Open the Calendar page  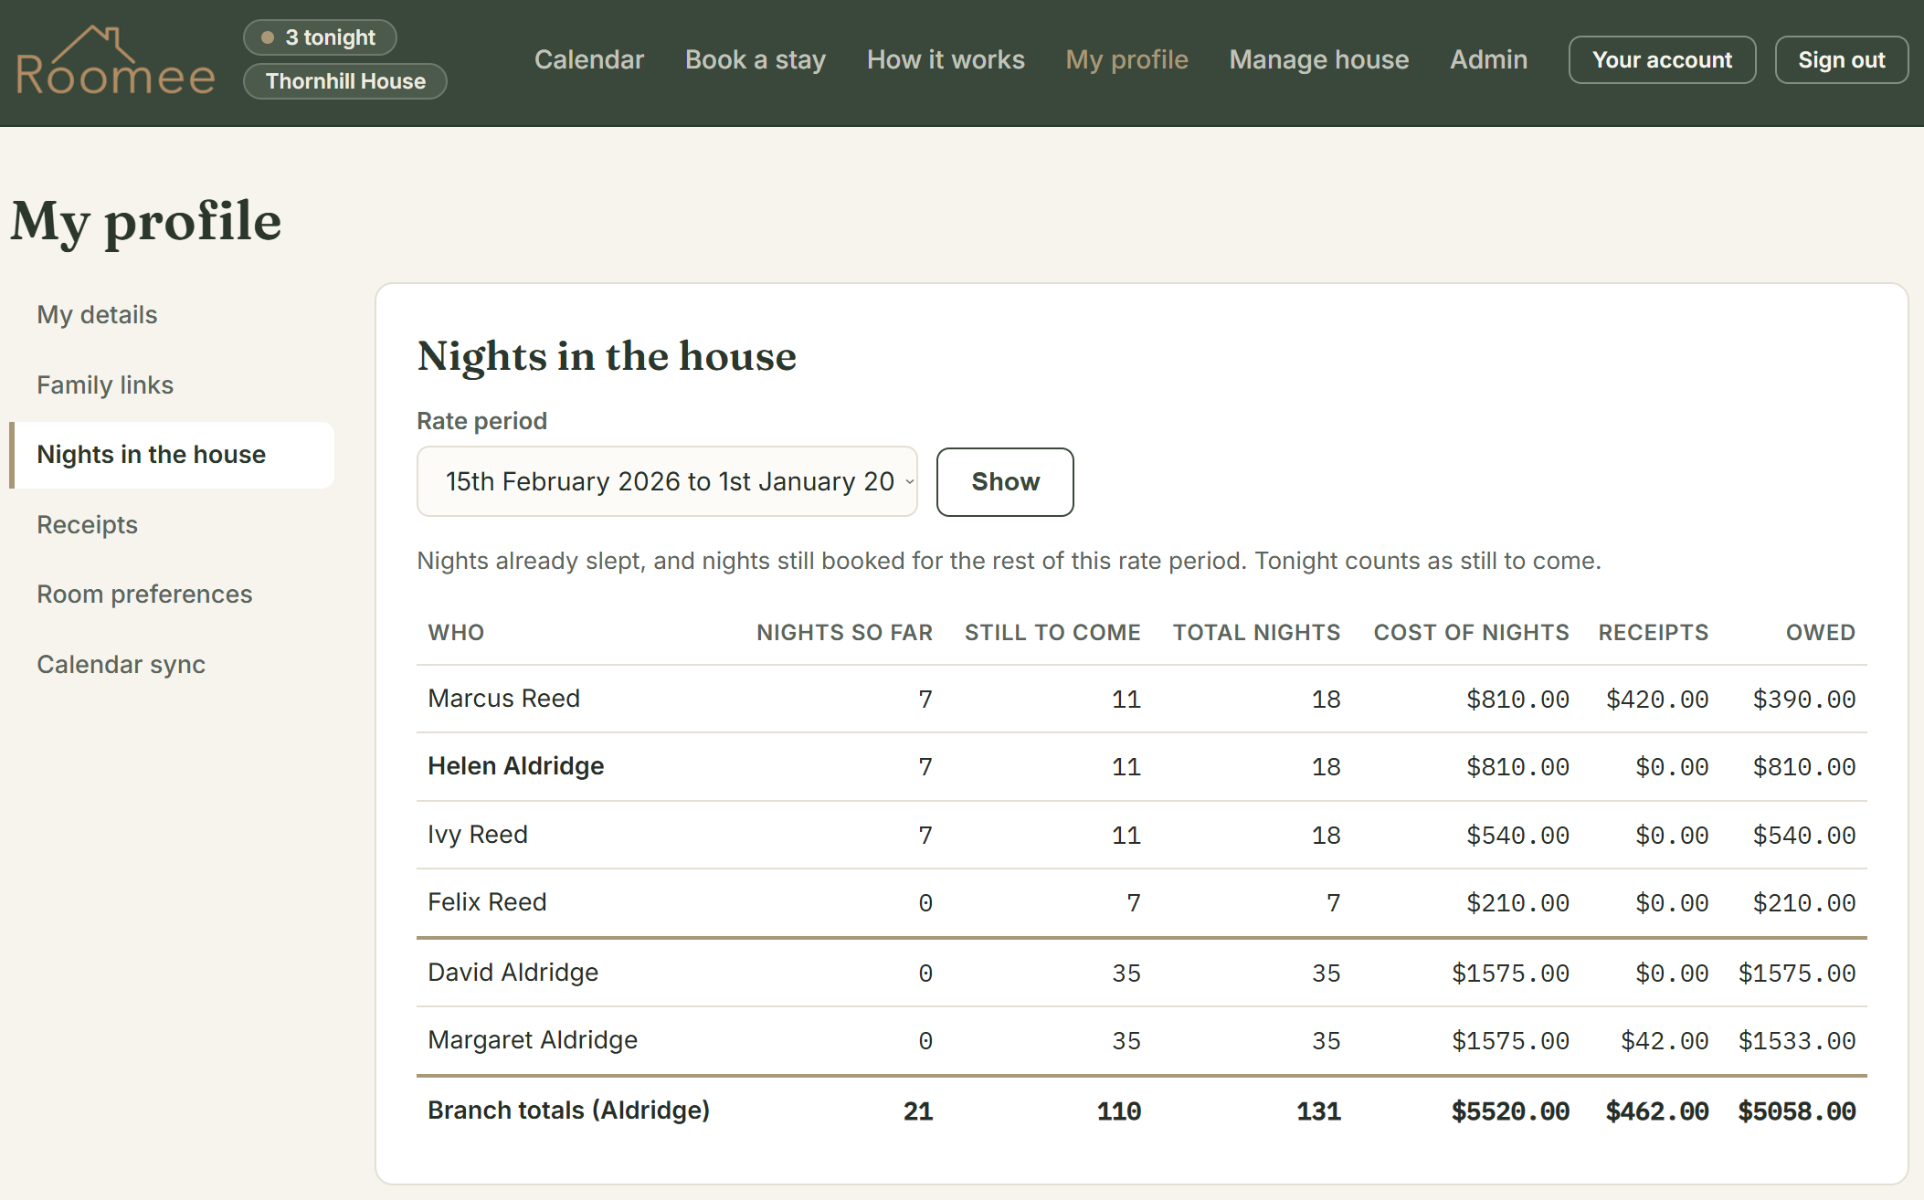click(x=589, y=59)
